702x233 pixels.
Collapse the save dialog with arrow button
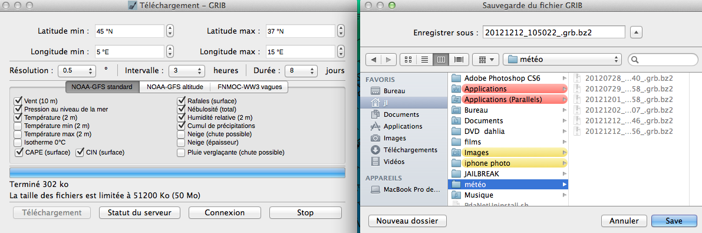pyautogui.click(x=636, y=32)
